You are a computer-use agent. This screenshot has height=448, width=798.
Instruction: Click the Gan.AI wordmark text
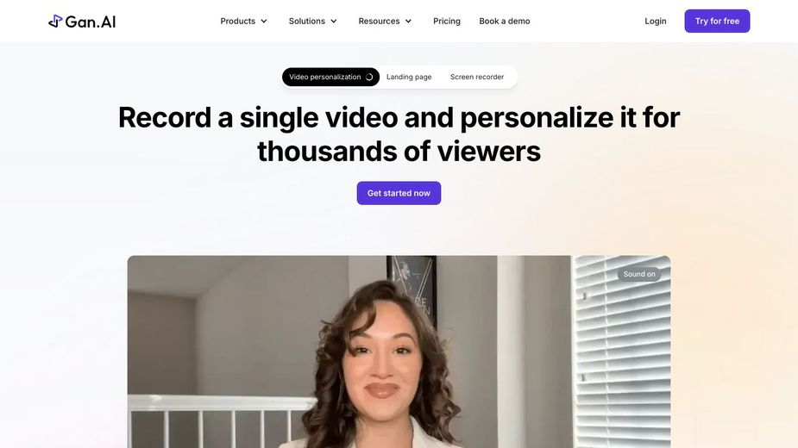click(91, 22)
